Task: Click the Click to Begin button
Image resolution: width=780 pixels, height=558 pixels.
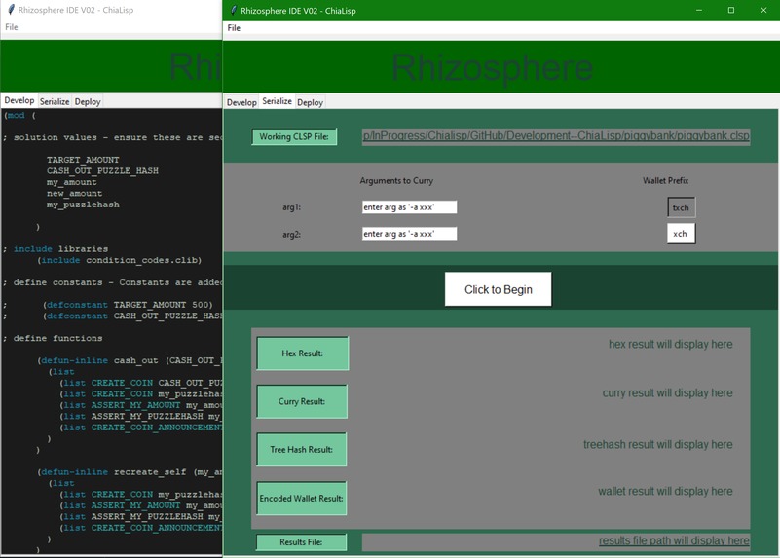Action: click(x=498, y=289)
